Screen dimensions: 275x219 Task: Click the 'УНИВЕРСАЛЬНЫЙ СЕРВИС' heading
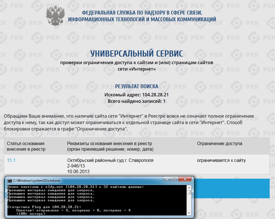pos(137,53)
